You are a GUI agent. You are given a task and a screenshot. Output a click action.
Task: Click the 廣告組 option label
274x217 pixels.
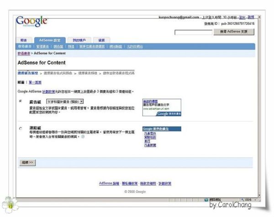(35, 102)
